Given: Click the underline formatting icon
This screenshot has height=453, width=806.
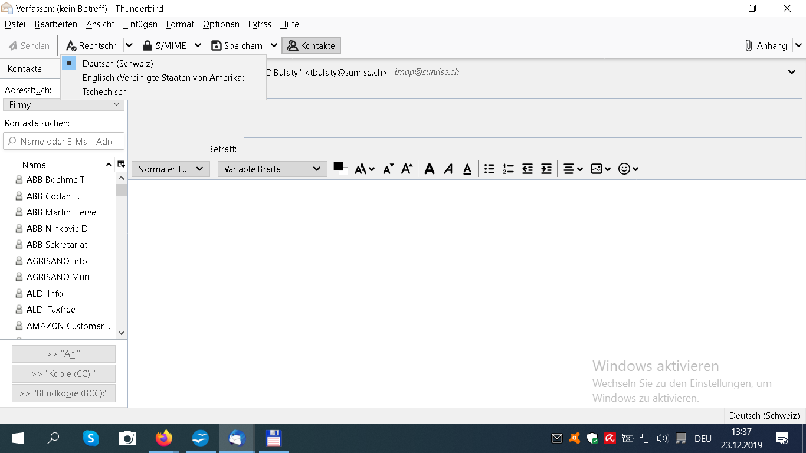Looking at the screenshot, I should [x=467, y=169].
